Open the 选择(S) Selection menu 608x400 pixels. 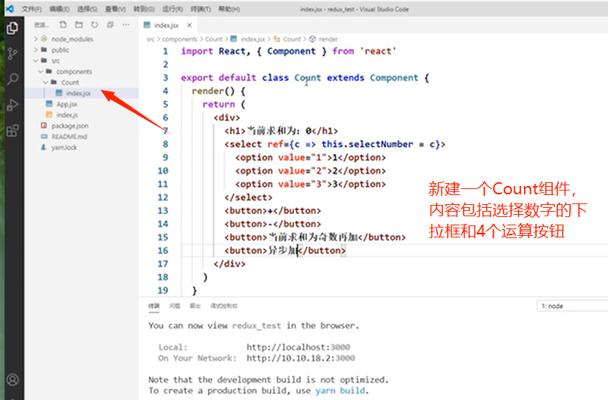click(87, 9)
